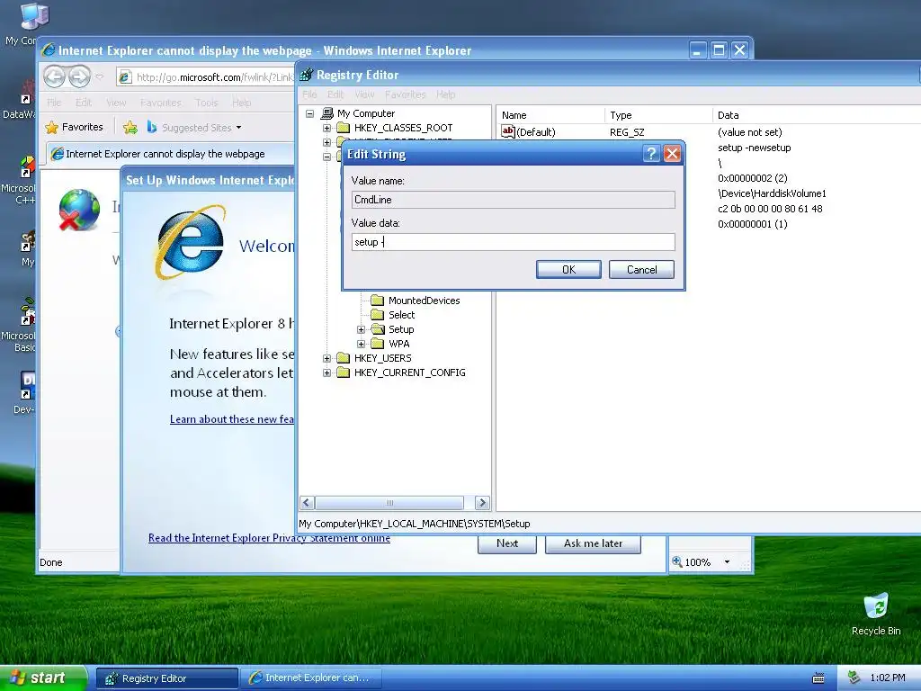Click the HKEY_USERS folder icon

(344, 358)
